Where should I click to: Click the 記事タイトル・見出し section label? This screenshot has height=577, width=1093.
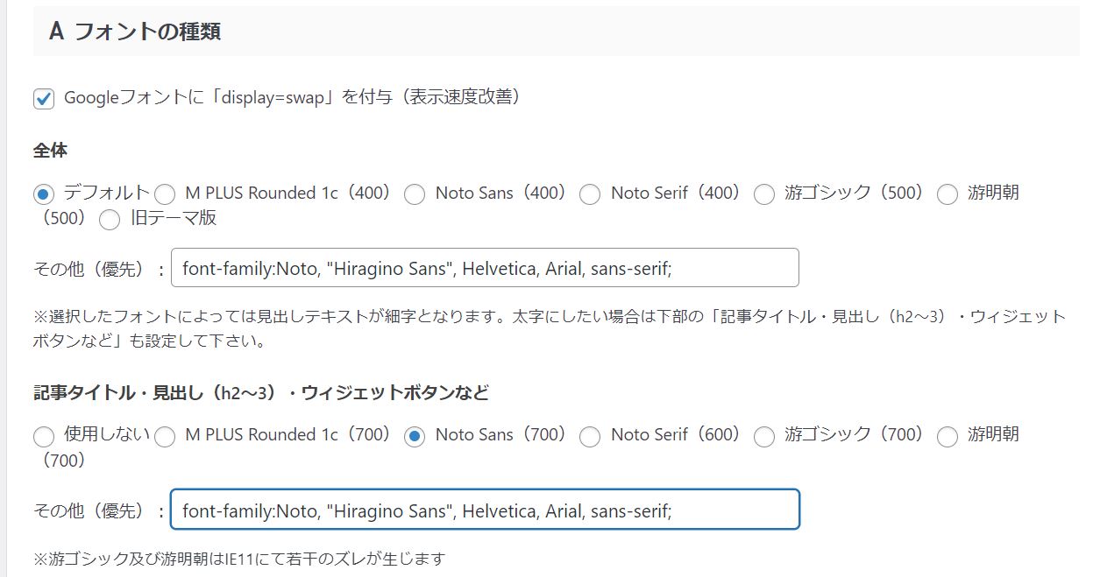[x=260, y=392]
